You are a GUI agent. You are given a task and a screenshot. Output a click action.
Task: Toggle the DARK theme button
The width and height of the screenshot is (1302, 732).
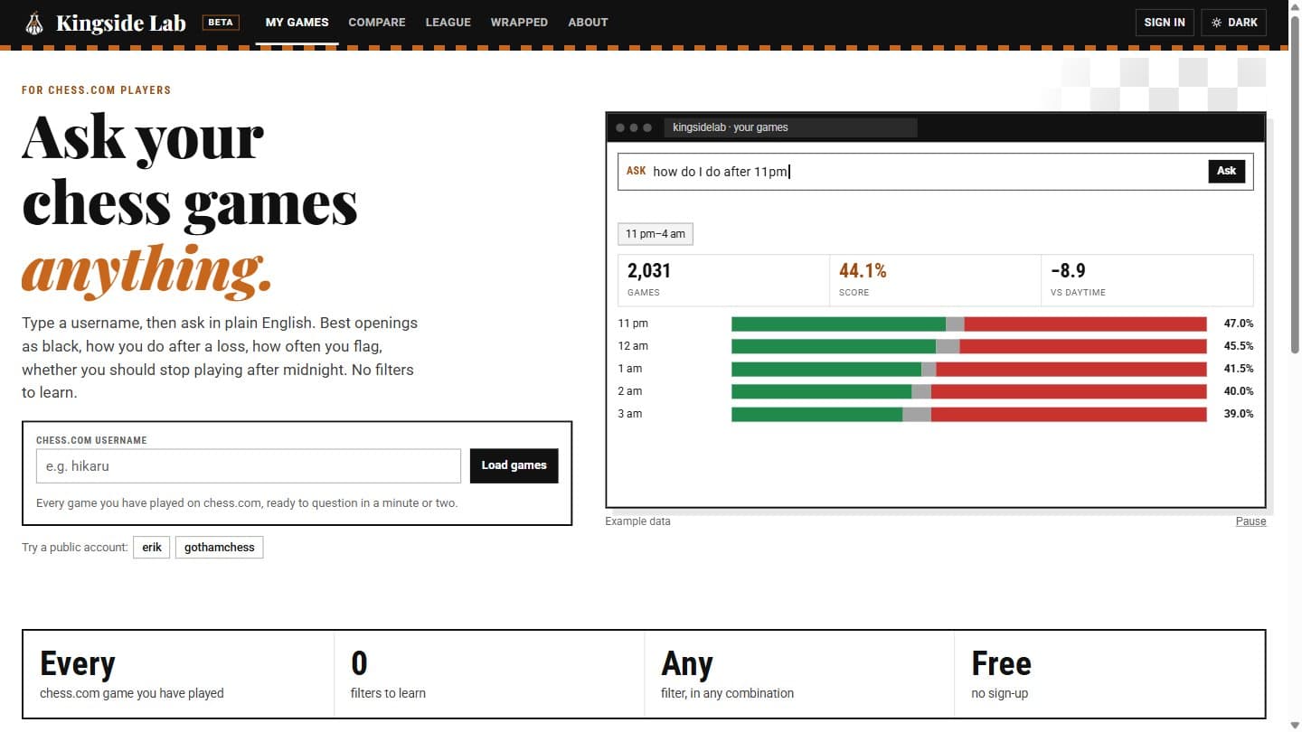1233,23
